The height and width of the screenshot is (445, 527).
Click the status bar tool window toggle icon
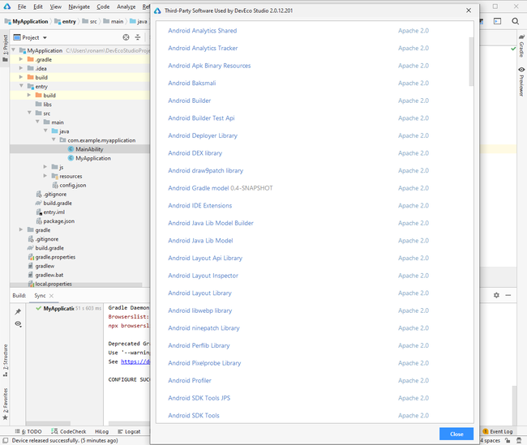point(6,440)
